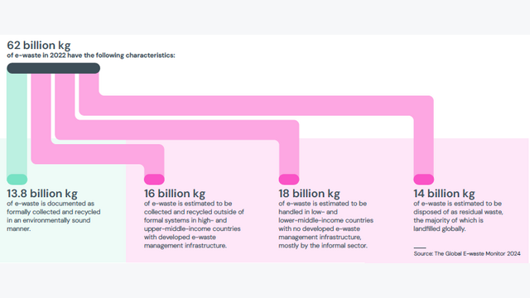Click the source line "The Global E-waste Monitor 2024"
Viewport: 530px width, 298px height.
click(x=477, y=254)
